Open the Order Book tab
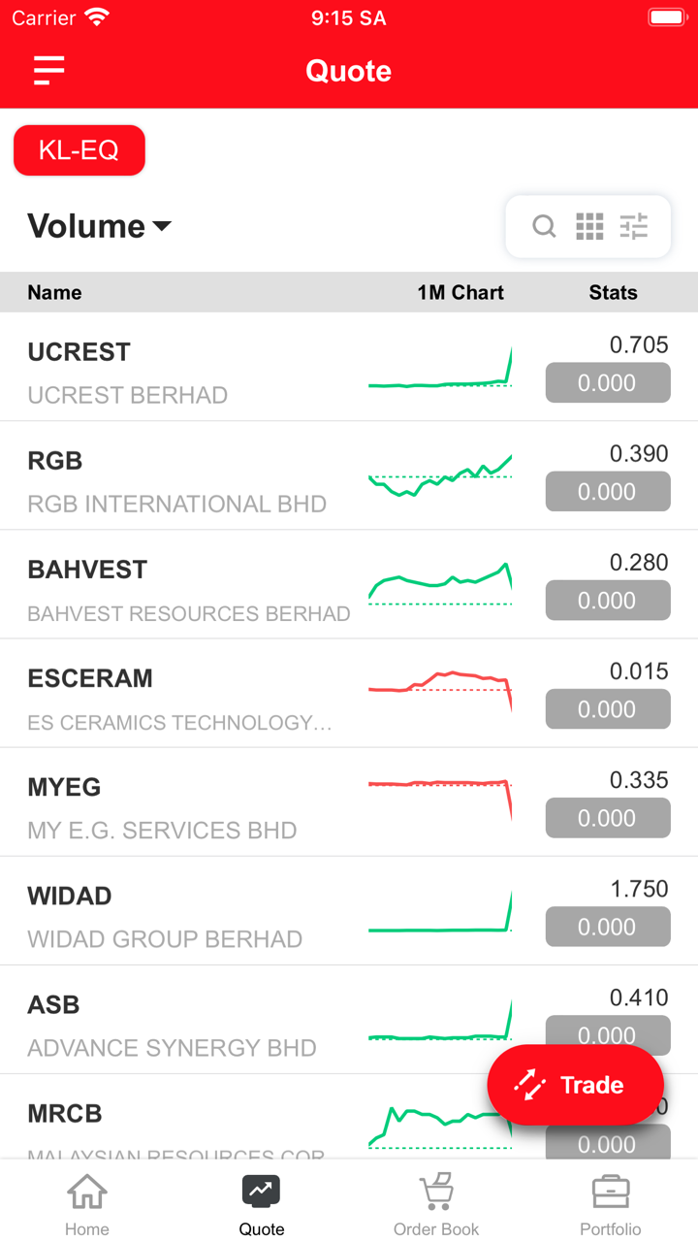 436,1203
